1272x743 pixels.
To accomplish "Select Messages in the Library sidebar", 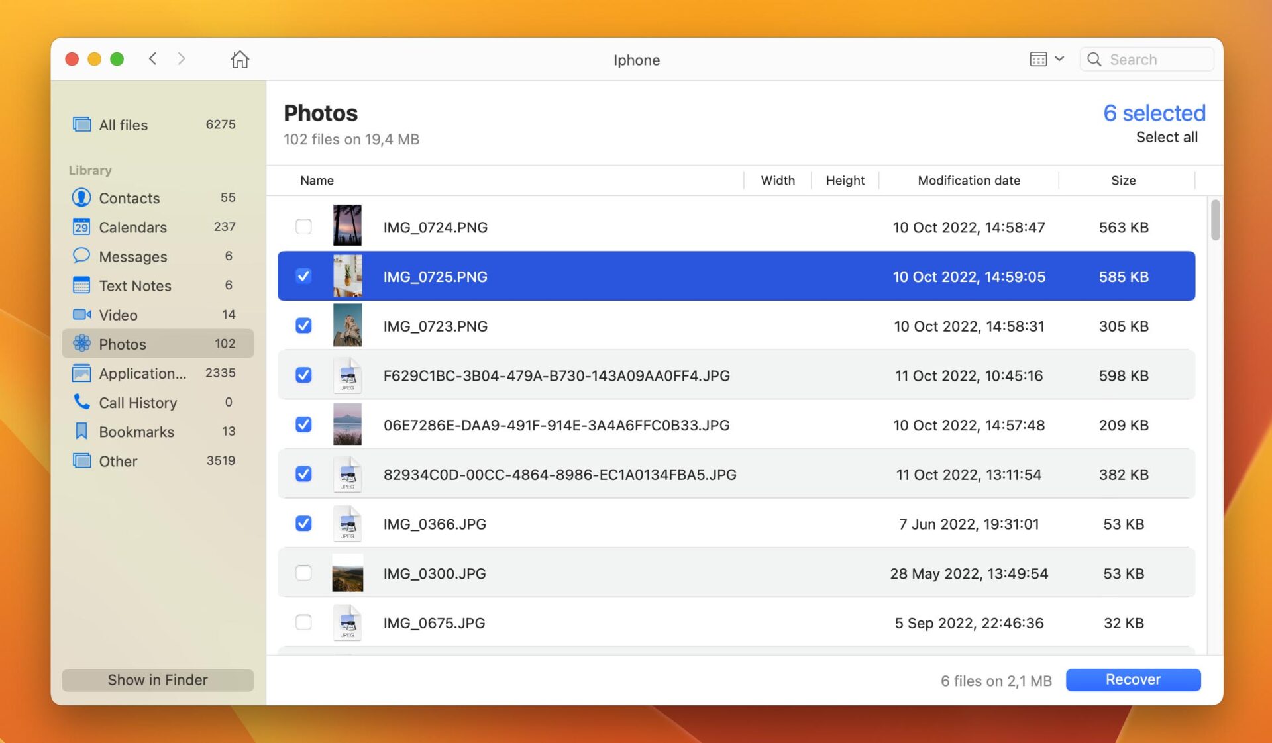I will pyautogui.click(x=132, y=256).
